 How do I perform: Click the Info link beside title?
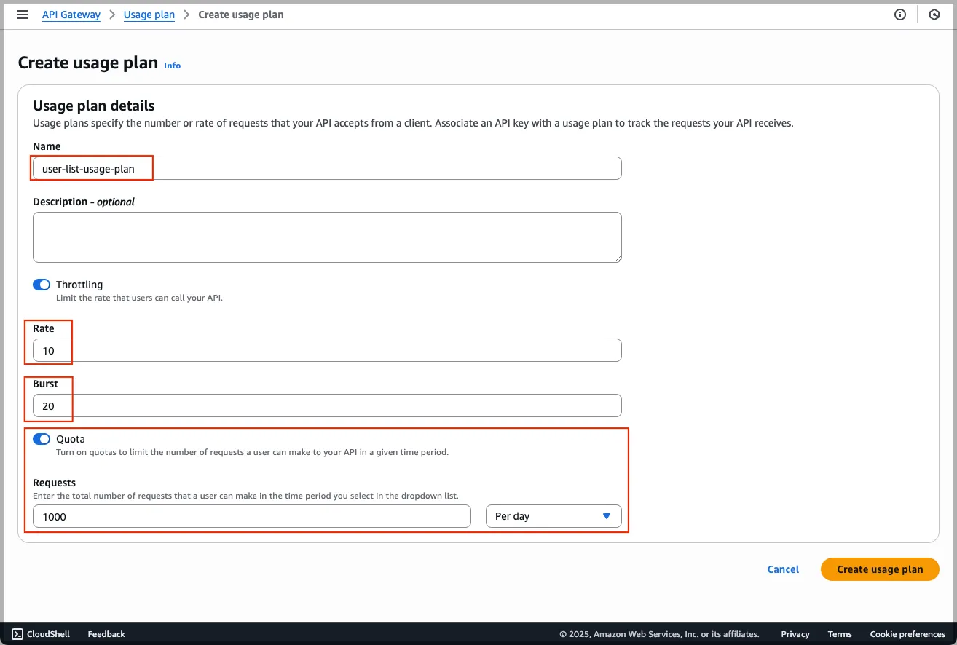click(x=172, y=66)
